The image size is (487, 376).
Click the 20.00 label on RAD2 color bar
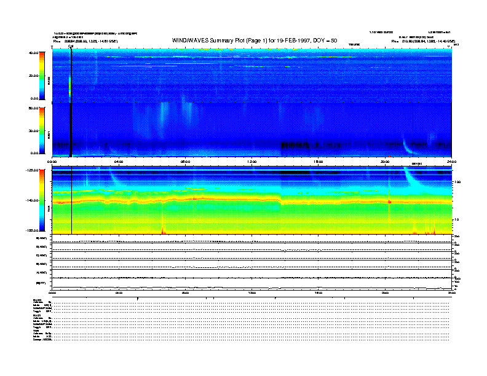pyautogui.click(x=33, y=76)
